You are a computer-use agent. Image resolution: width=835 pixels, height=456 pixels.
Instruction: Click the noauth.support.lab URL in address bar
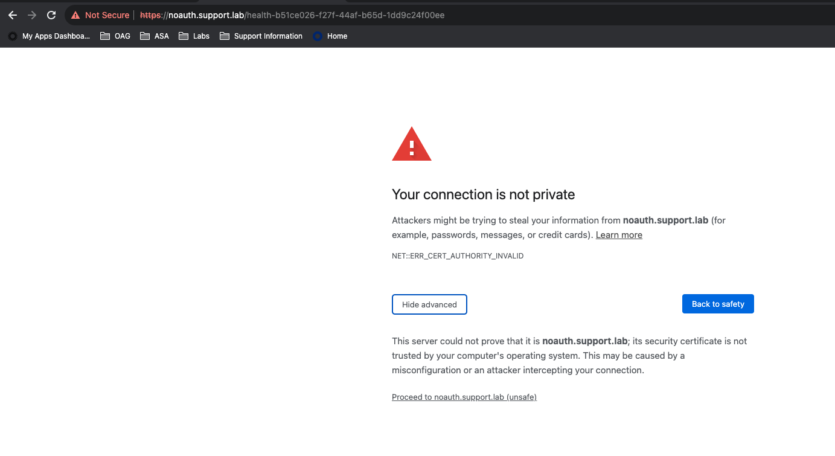point(292,15)
